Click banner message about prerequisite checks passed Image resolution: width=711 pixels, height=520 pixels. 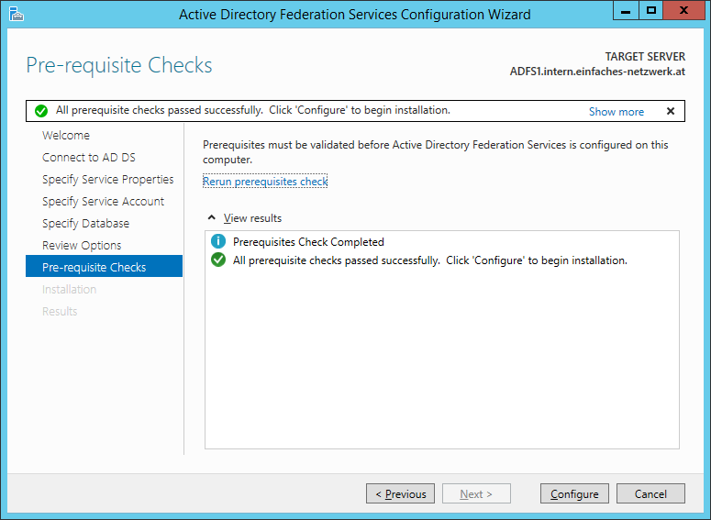[x=253, y=110]
